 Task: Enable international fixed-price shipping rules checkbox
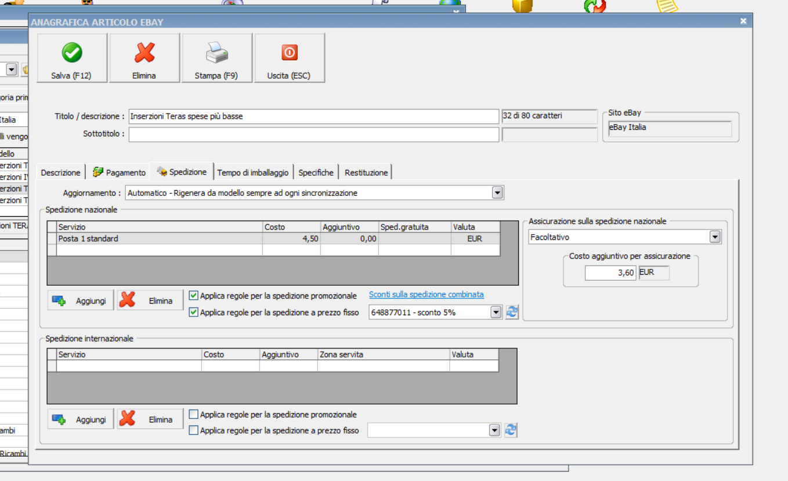[194, 431]
